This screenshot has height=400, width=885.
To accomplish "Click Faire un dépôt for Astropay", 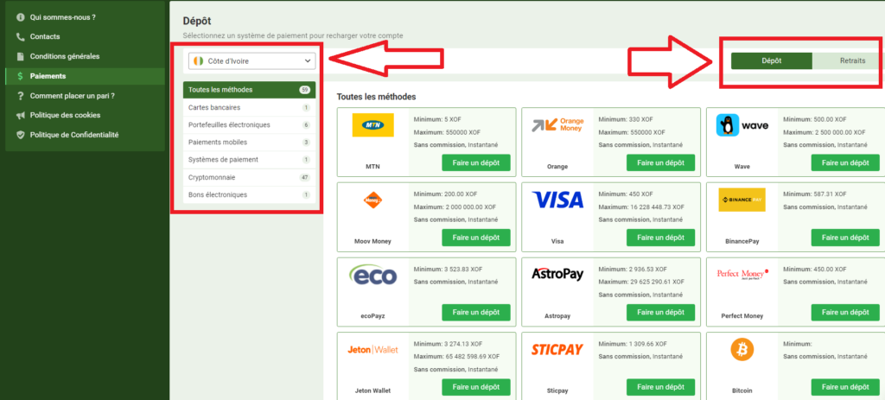I will 660,313.
